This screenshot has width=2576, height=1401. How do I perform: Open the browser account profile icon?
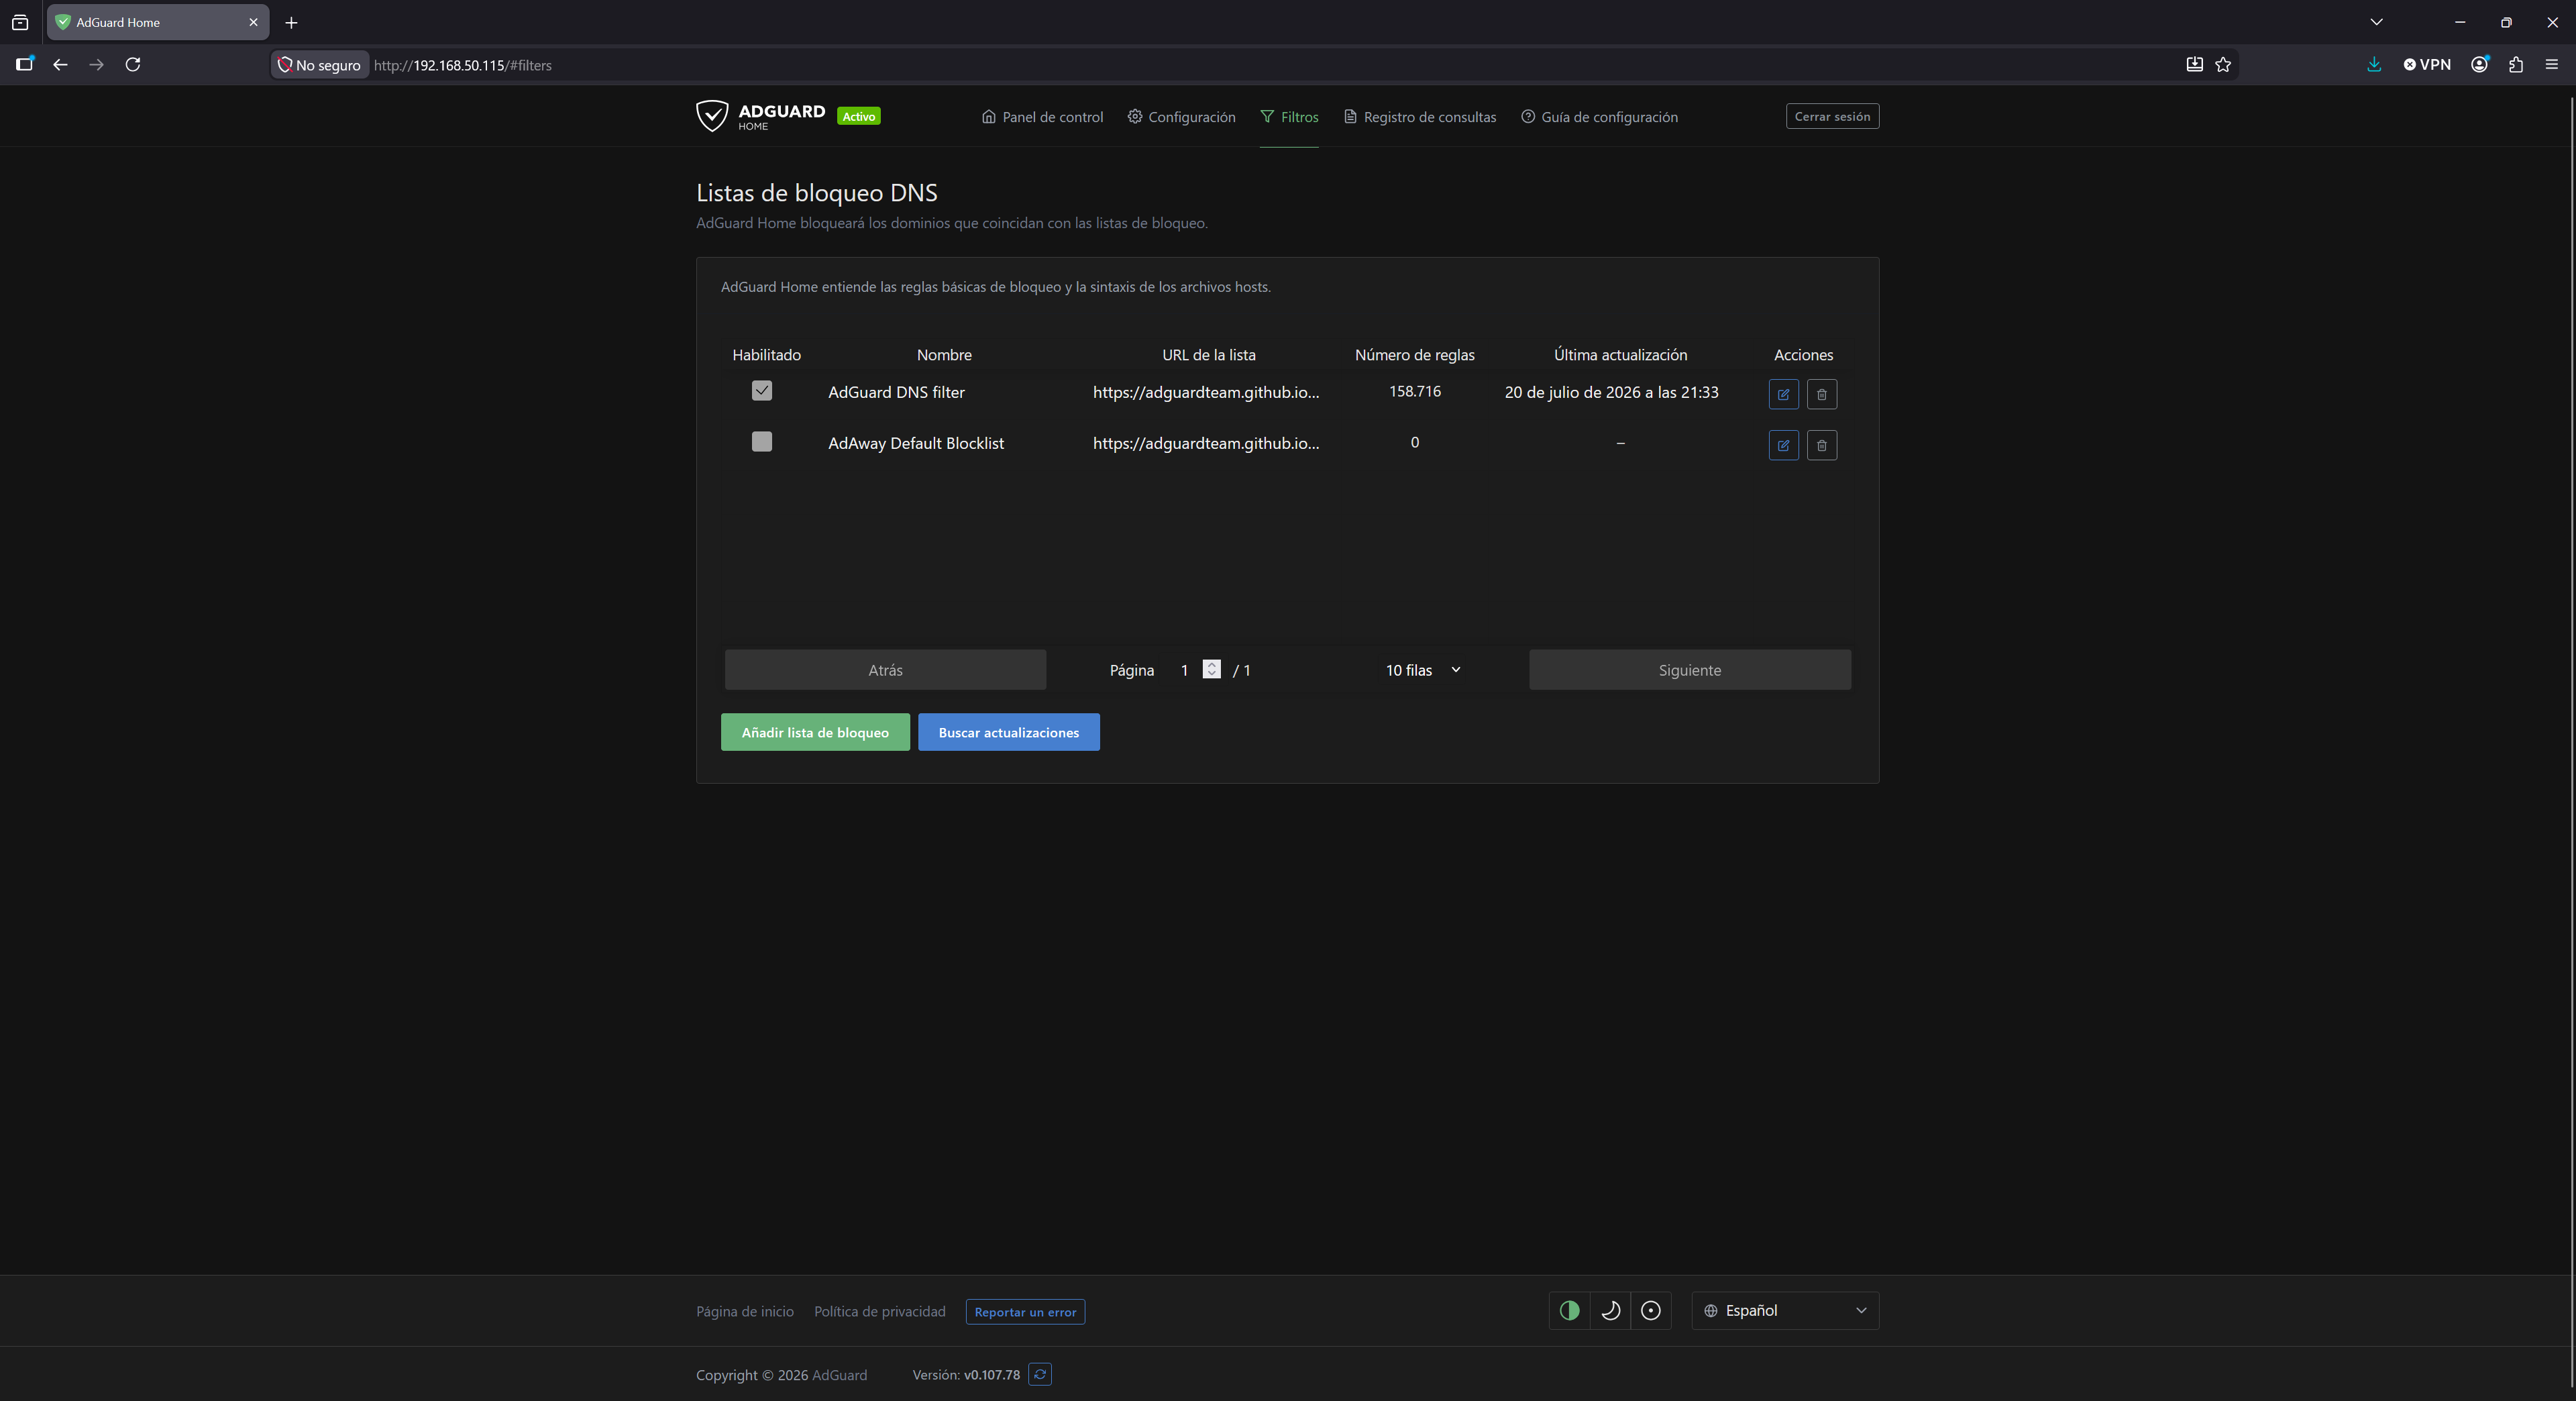pos(2480,65)
